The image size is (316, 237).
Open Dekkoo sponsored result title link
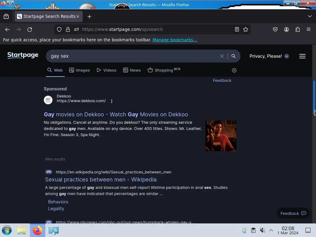click(116, 114)
